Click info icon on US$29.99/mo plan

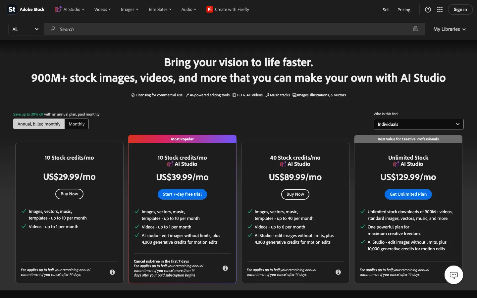coord(112,272)
